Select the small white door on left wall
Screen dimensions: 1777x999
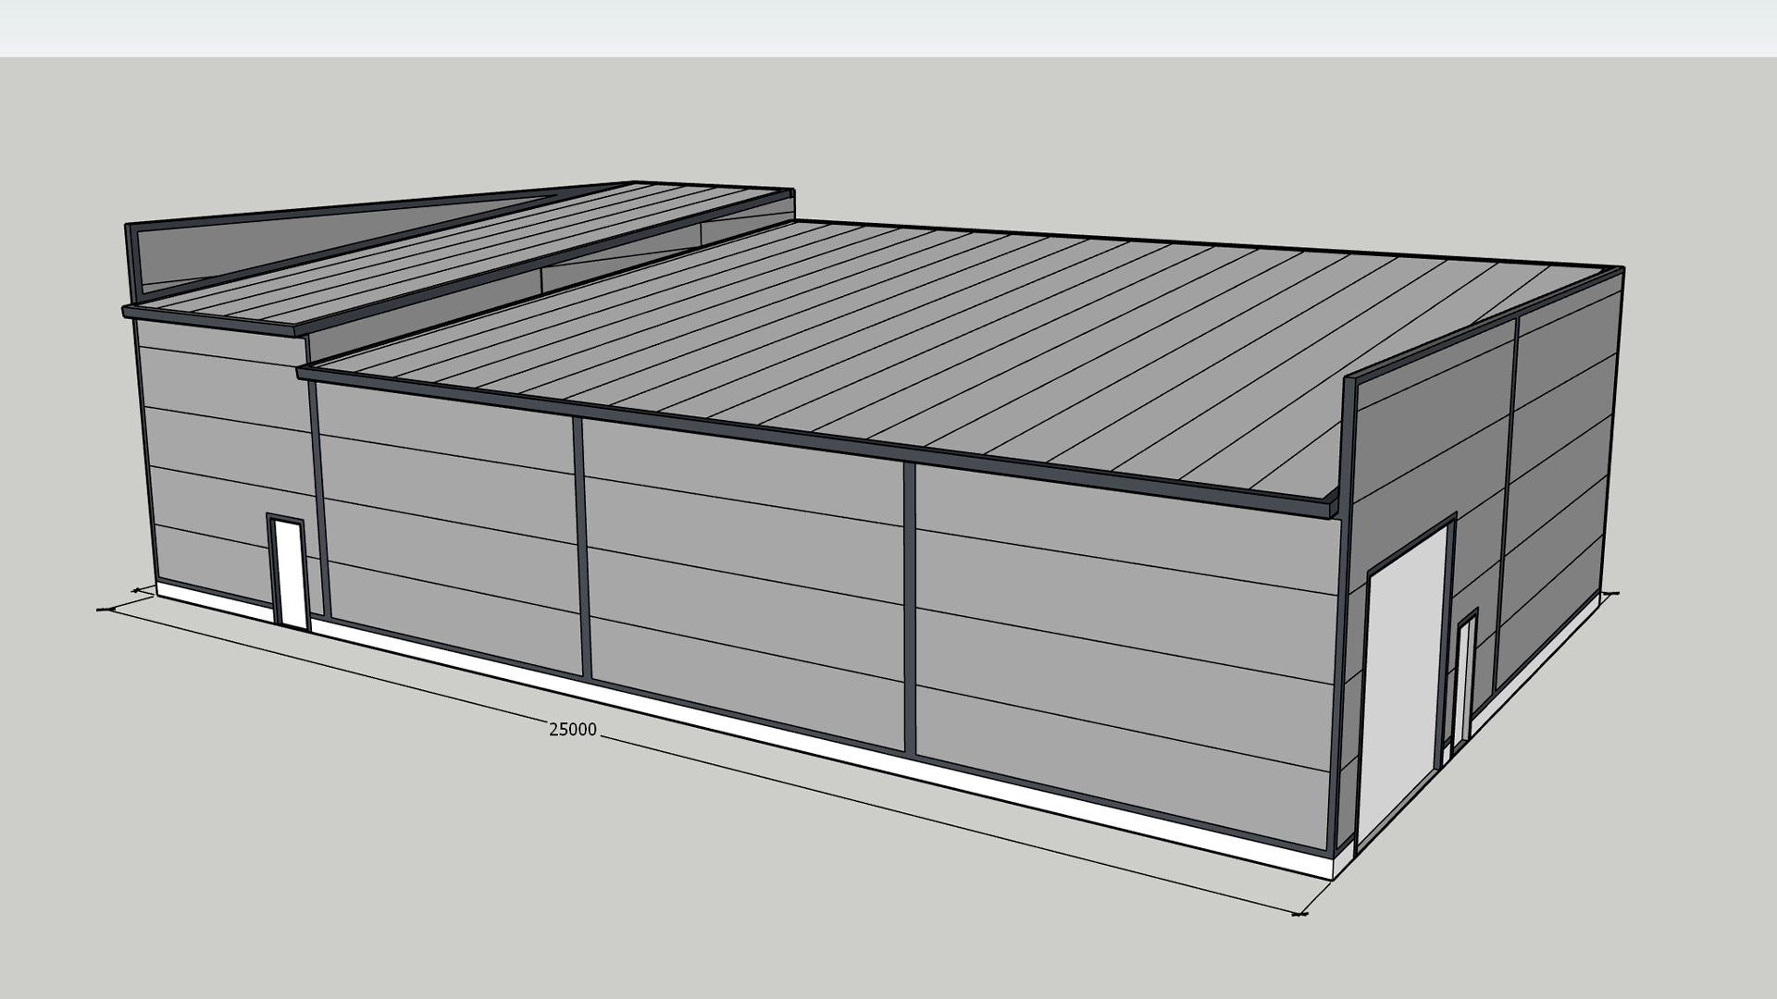[289, 573]
